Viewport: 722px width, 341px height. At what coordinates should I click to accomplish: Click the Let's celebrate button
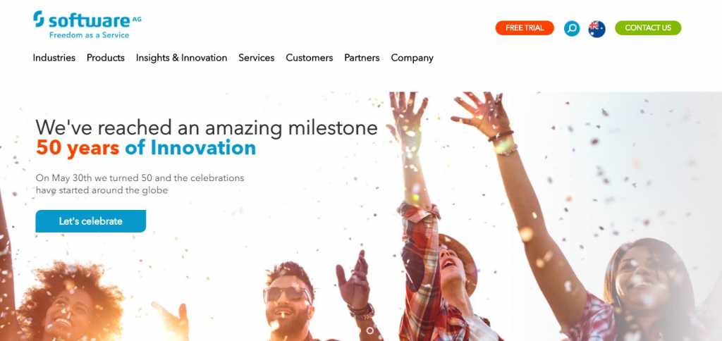pos(91,221)
